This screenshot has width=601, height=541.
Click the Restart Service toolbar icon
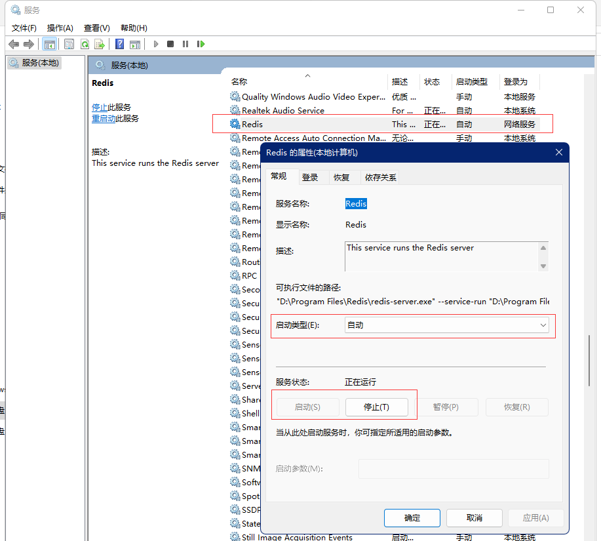pyautogui.click(x=201, y=44)
